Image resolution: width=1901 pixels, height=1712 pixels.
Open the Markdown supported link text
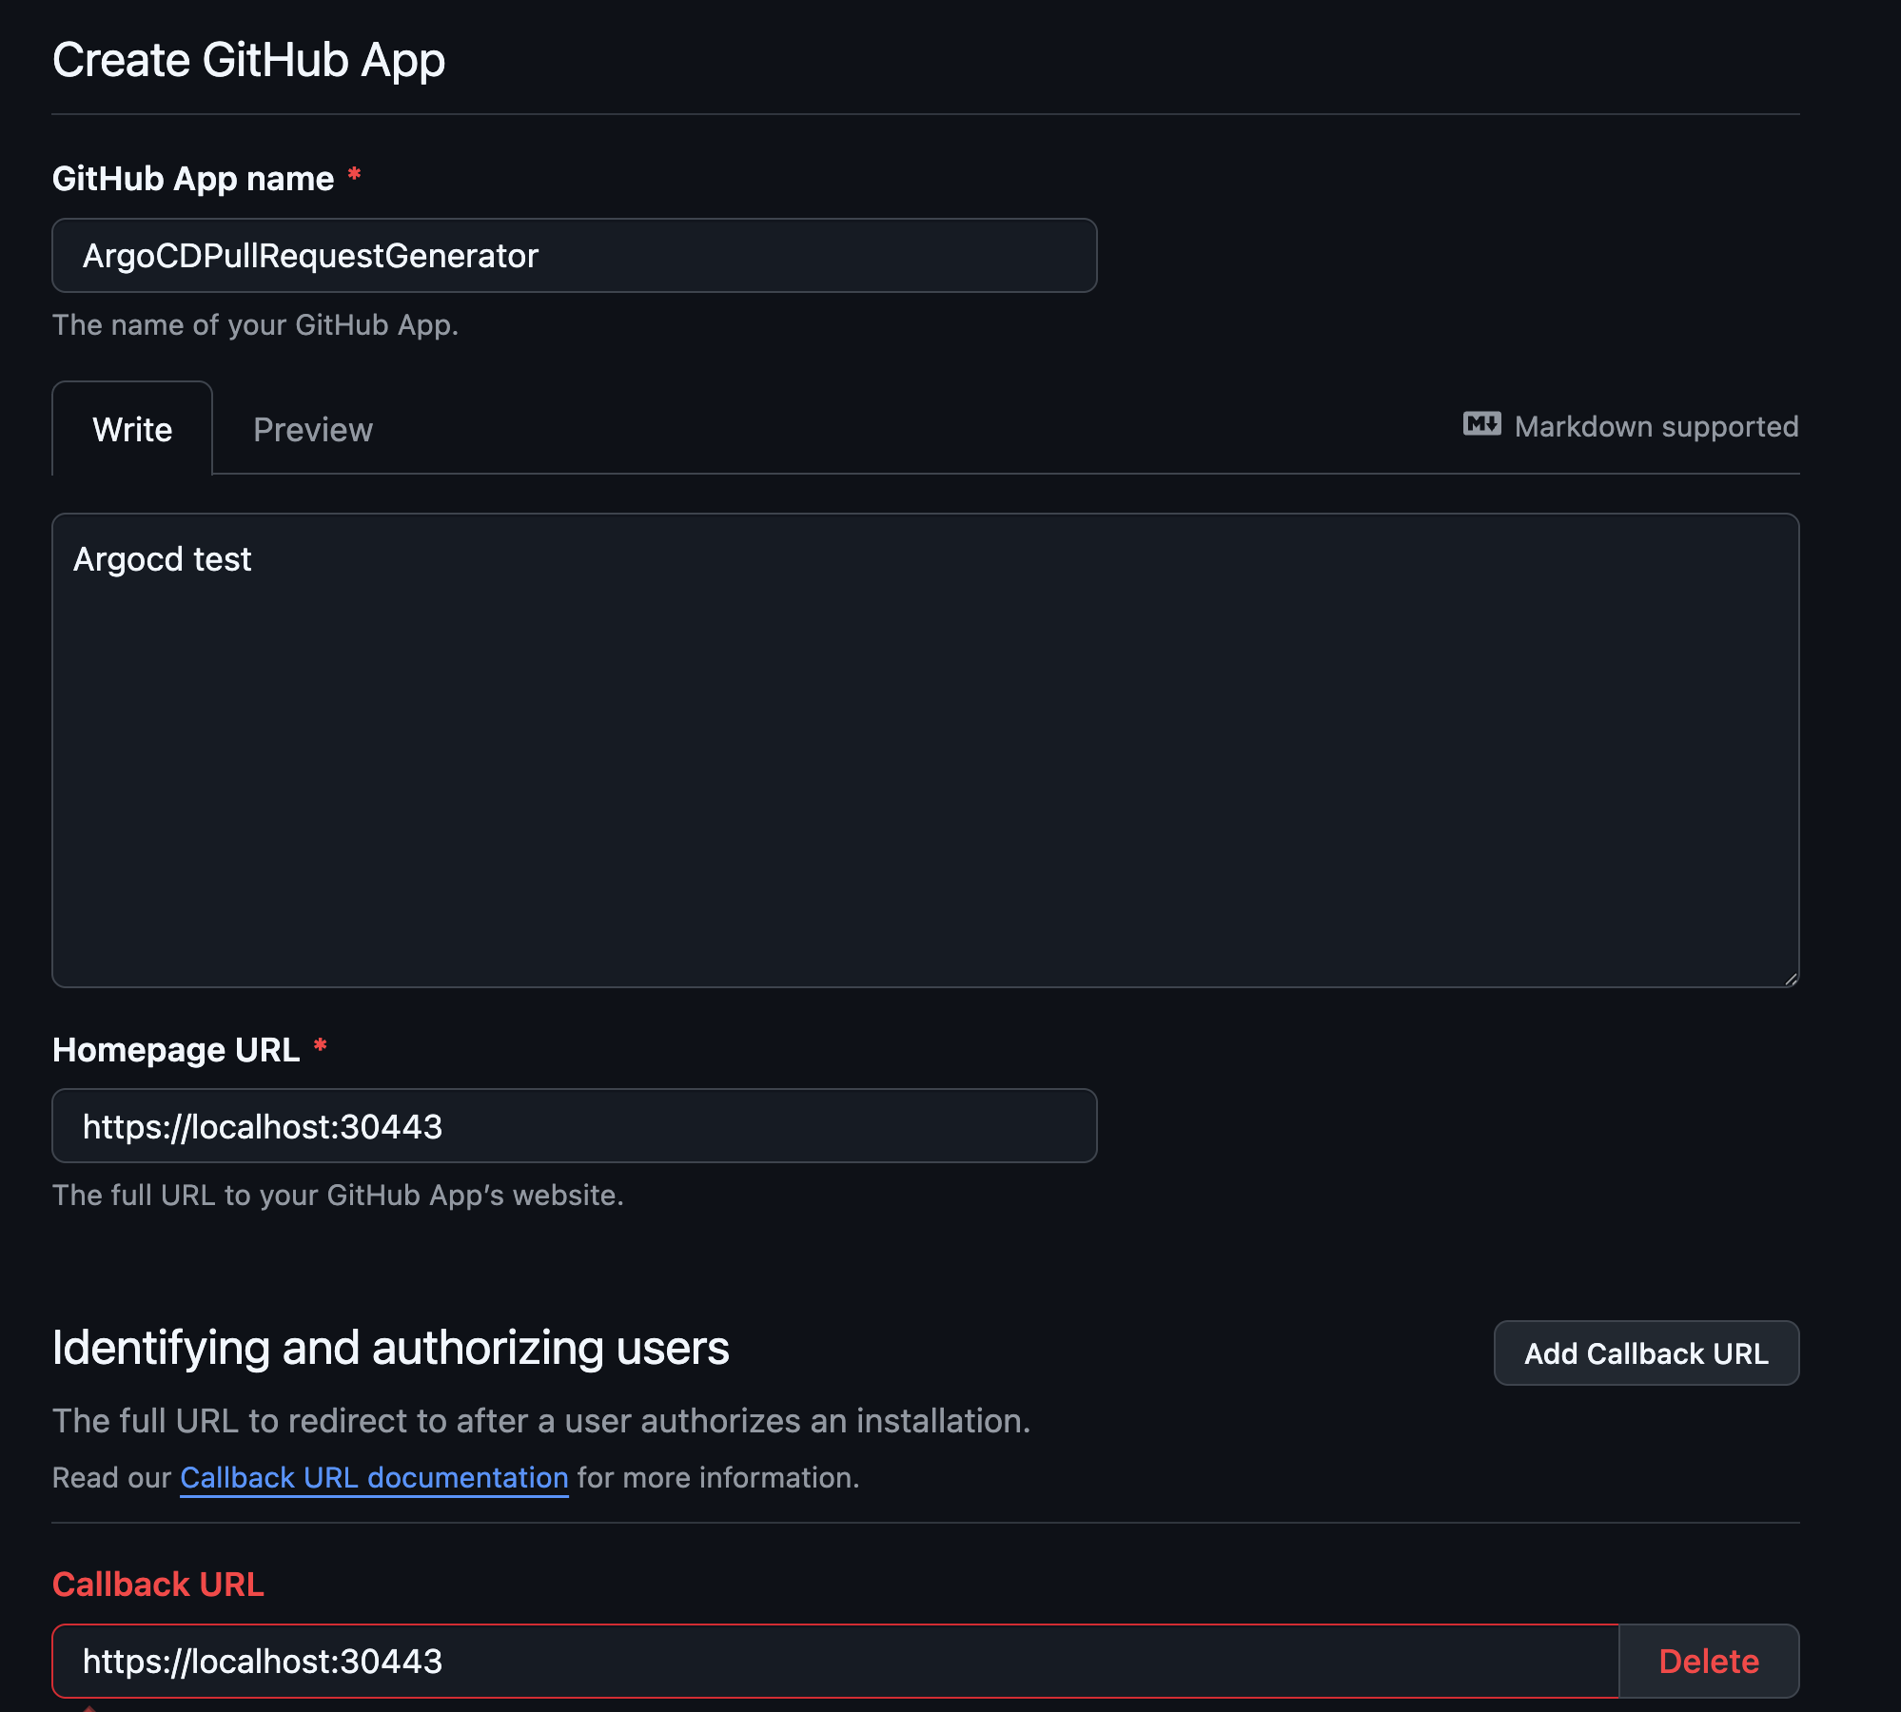pos(1656,426)
